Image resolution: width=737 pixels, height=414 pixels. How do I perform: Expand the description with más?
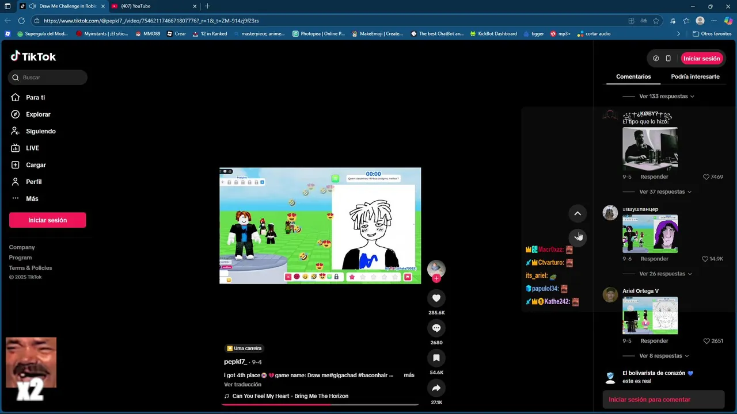pos(409,375)
